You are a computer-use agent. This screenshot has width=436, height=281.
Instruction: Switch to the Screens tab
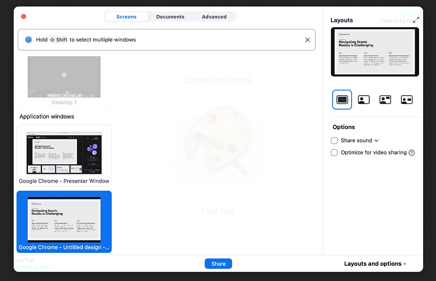point(126,16)
